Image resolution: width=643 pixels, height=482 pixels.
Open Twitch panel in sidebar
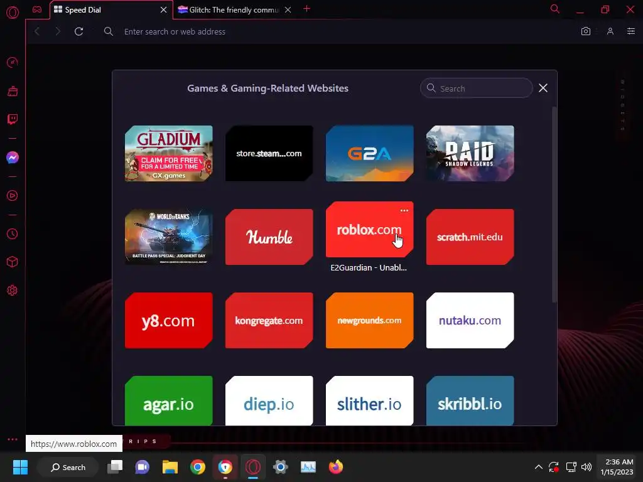point(13,119)
